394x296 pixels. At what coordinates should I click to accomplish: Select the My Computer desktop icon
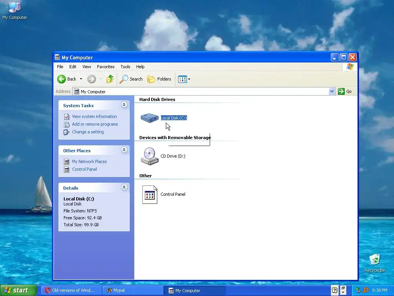[15, 10]
